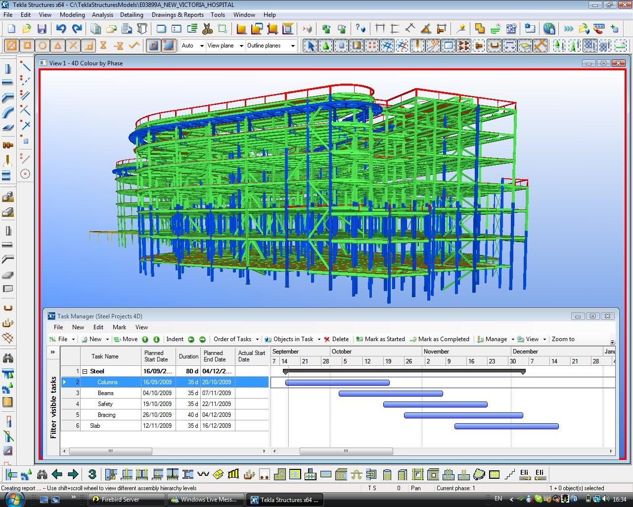633x507 pixels.
Task: Toggle the snap to centre points circle switch
Action: point(43,46)
